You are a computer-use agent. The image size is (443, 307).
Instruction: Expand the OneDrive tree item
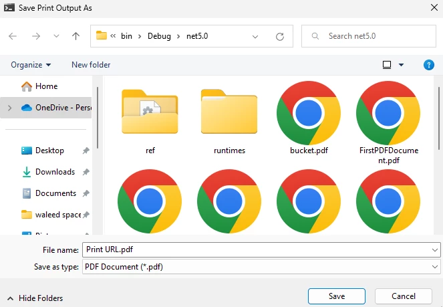pos(9,107)
